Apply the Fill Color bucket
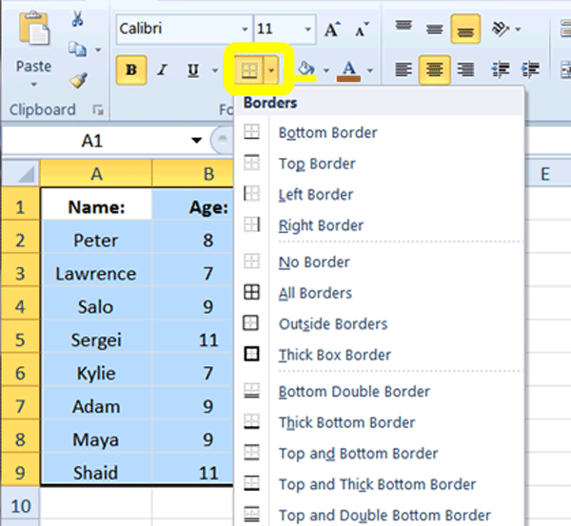Viewport: 571px width, 526px height. 305,69
